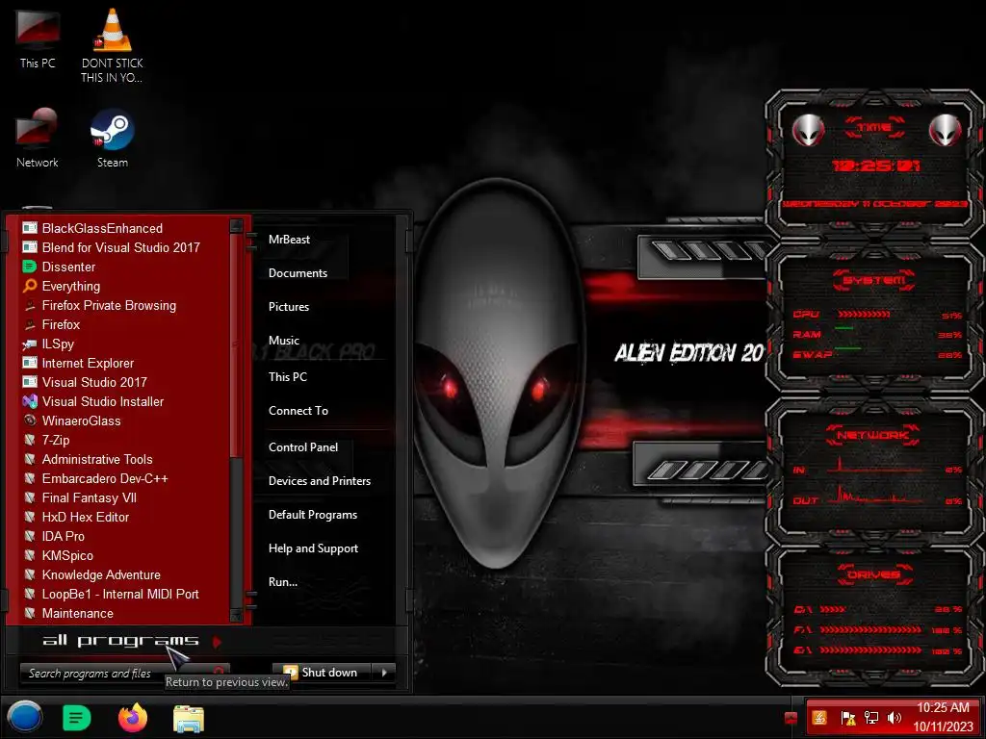This screenshot has height=739, width=986.
Task: Open This PC from the Start menu
Action: tap(287, 377)
